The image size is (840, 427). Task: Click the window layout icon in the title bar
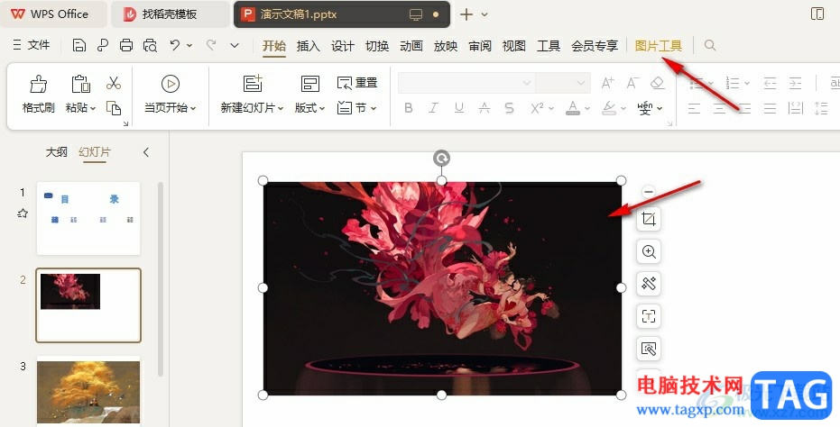pyautogui.click(x=817, y=14)
